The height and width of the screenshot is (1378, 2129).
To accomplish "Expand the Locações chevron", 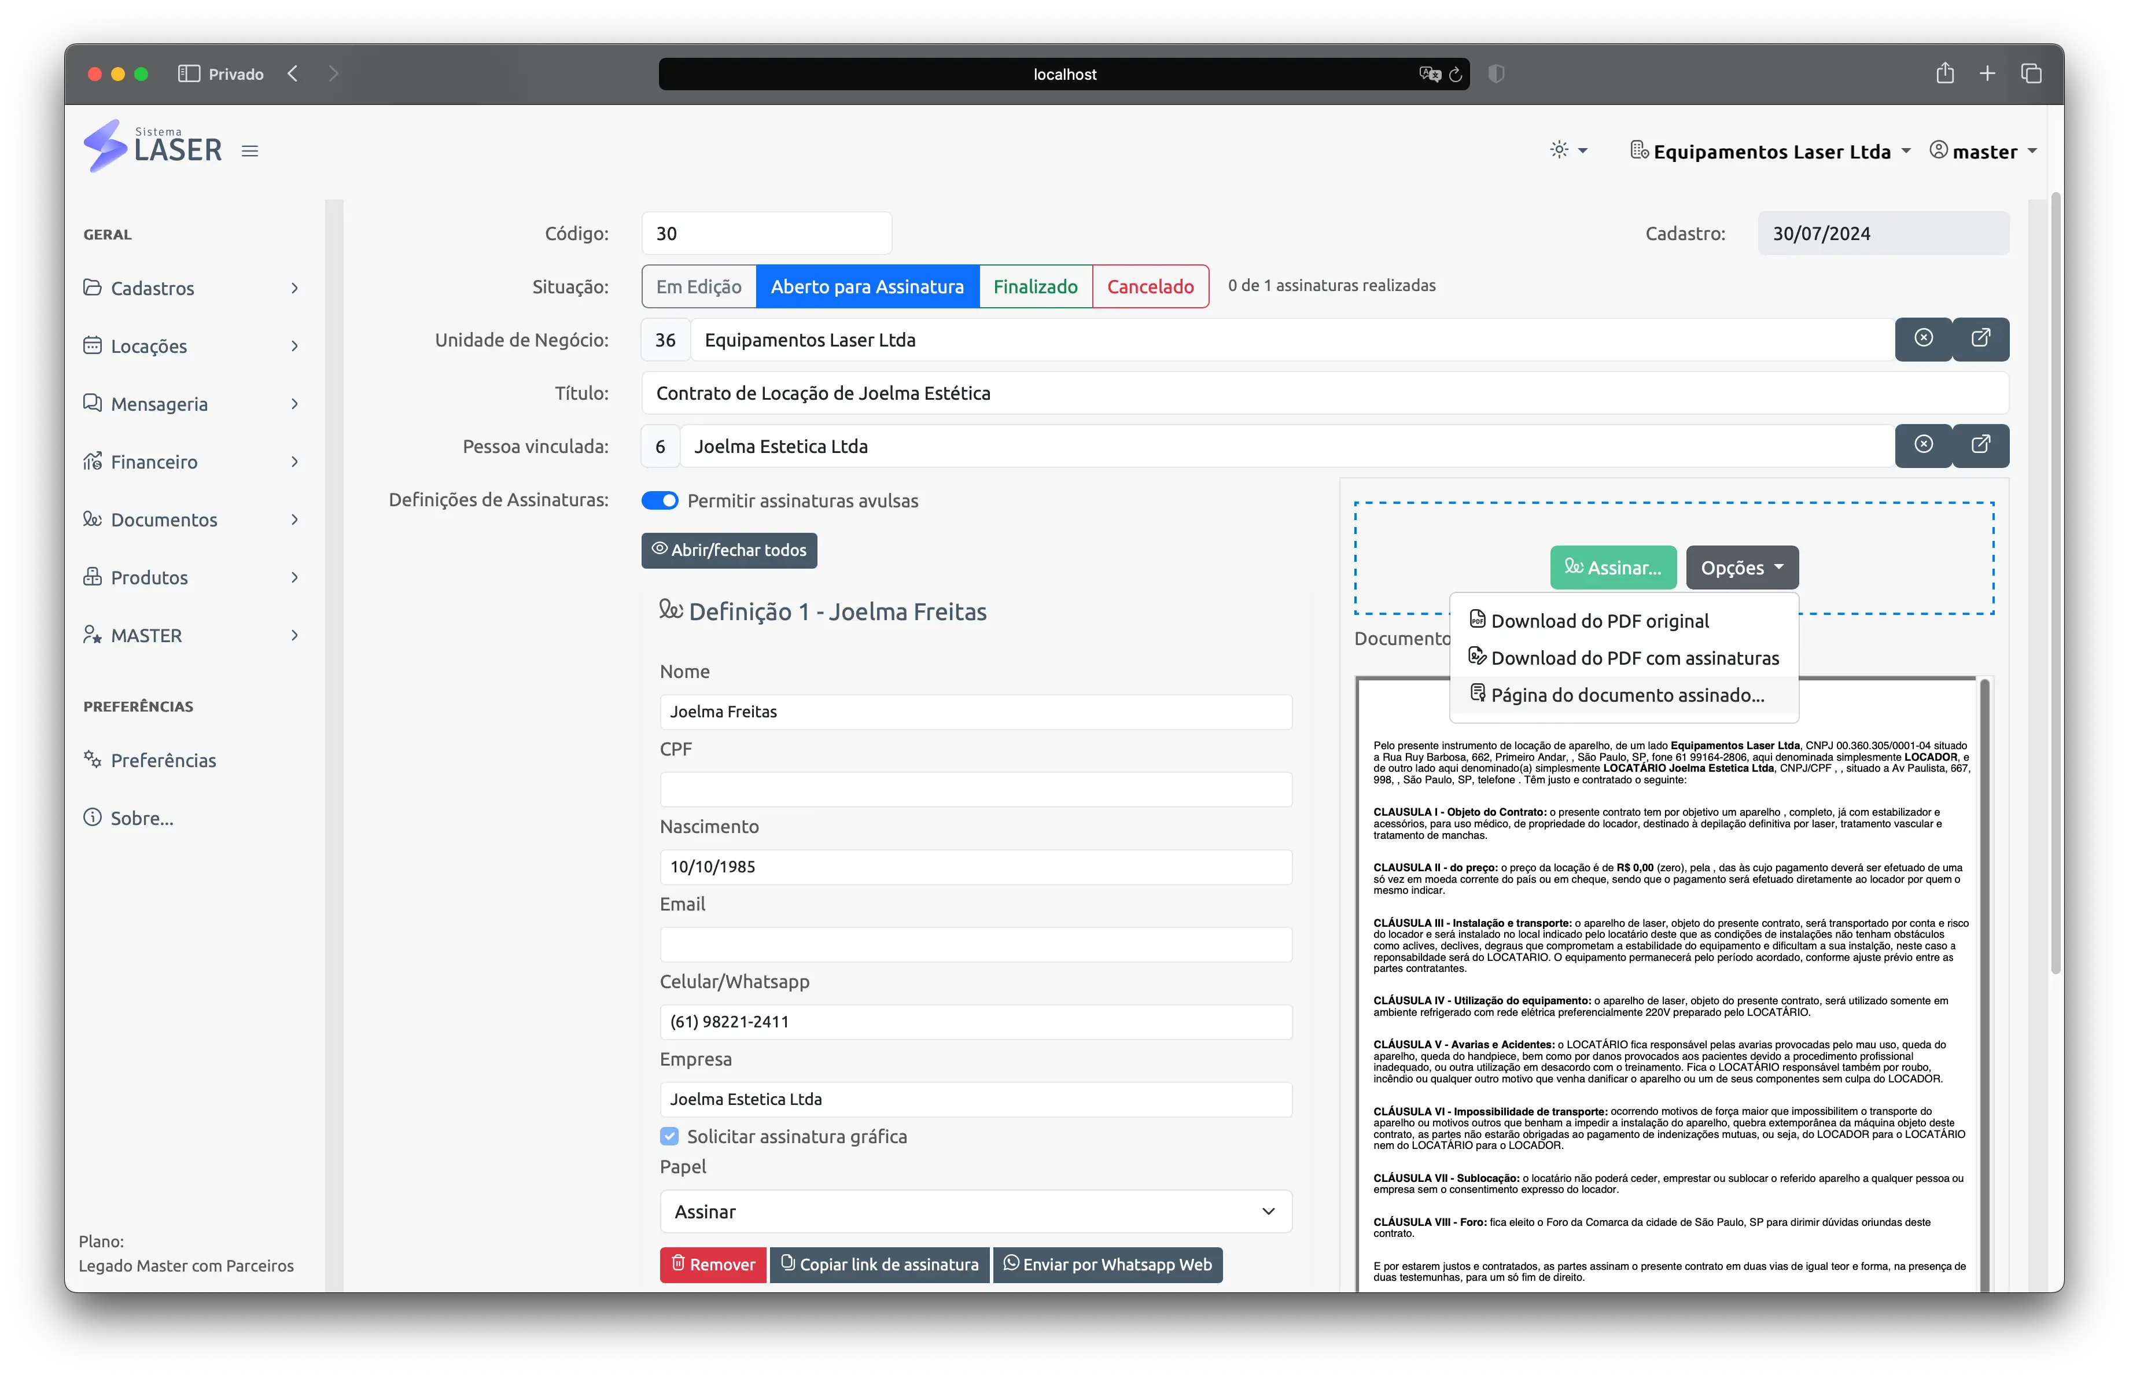I will click(x=294, y=346).
